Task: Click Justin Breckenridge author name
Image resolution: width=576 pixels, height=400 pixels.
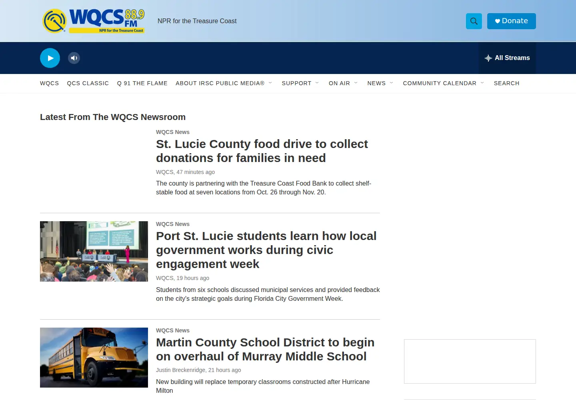Action: coord(180,370)
